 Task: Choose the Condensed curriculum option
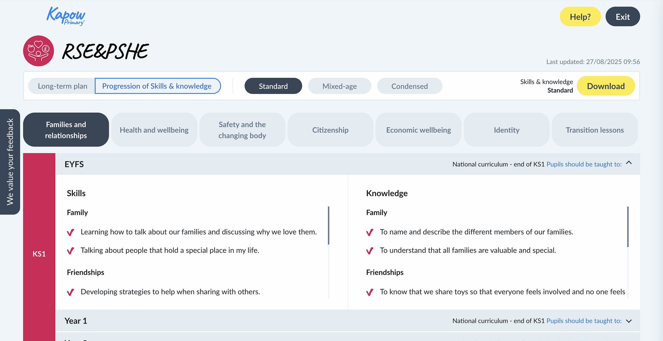409,86
